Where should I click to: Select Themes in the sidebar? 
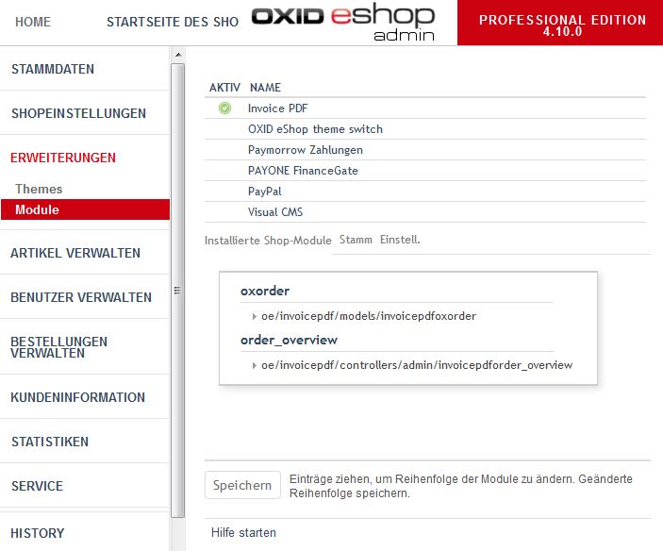point(39,189)
